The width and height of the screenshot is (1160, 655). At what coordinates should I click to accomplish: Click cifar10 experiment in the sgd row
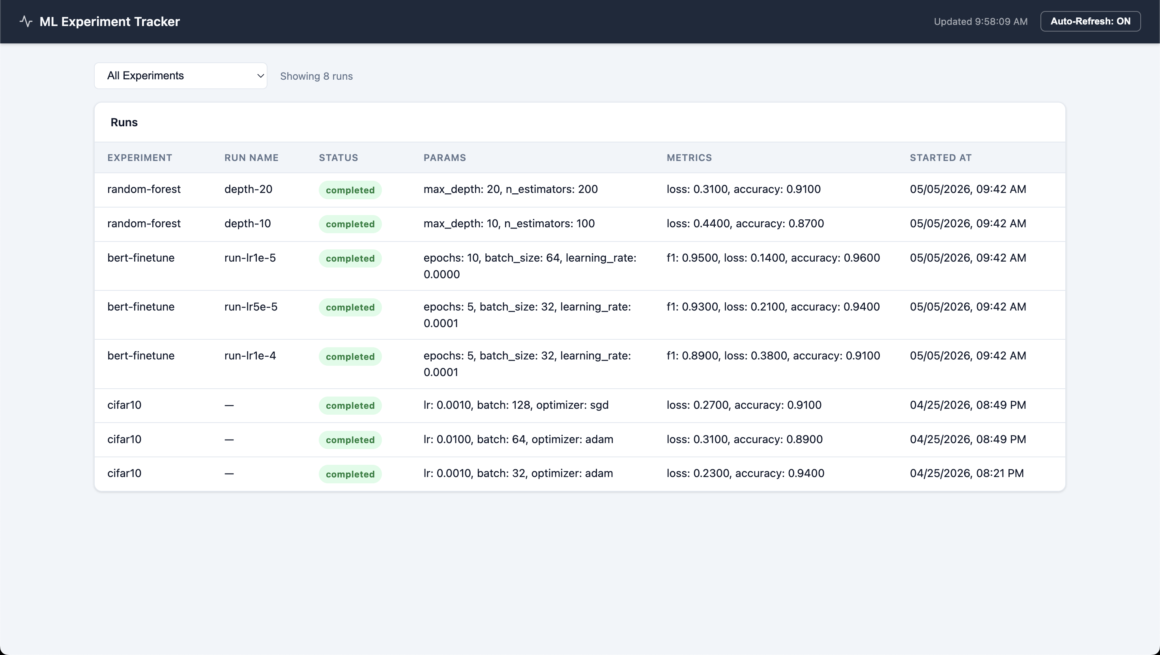click(x=124, y=405)
